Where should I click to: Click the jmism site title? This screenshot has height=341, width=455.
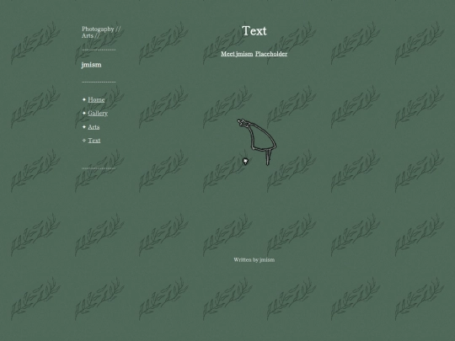pyautogui.click(x=91, y=65)
